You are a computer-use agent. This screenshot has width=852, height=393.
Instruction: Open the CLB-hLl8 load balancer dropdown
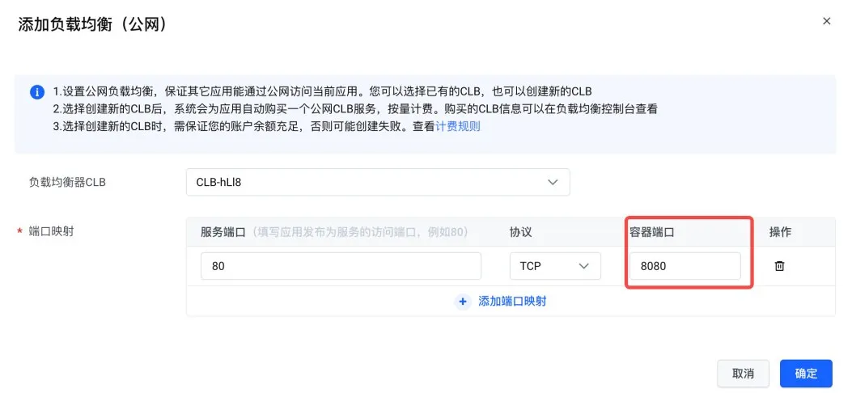coord(377,182)
